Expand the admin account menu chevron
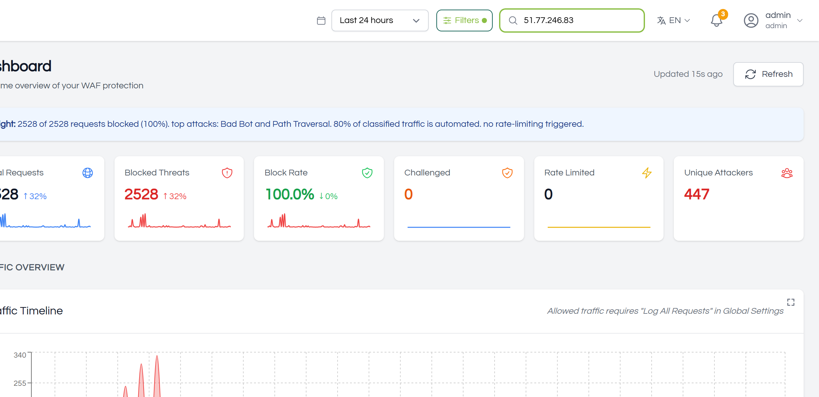The height and width of the screenshot is (397, 819). click(x=800, y=20)
